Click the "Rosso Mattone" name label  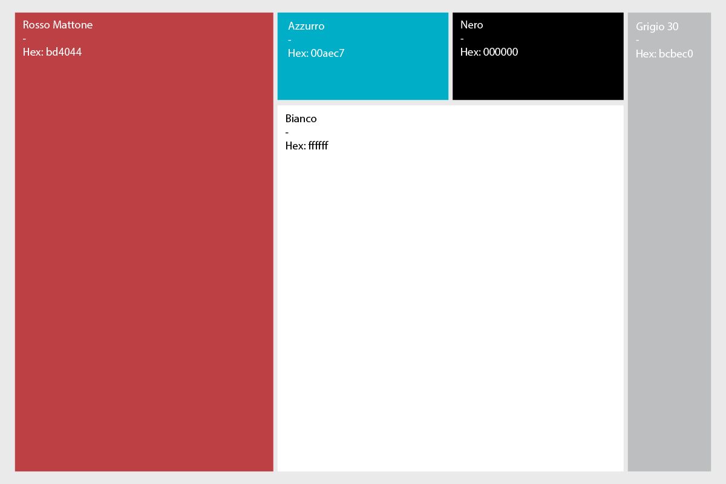click(x=57, y=25)
